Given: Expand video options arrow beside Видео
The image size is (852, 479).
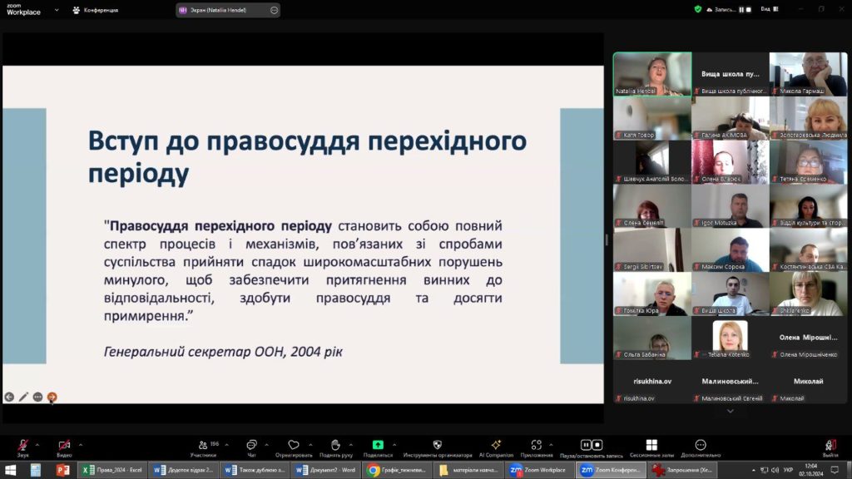Looking at the screenshot, I should click(x=81, y=444).
